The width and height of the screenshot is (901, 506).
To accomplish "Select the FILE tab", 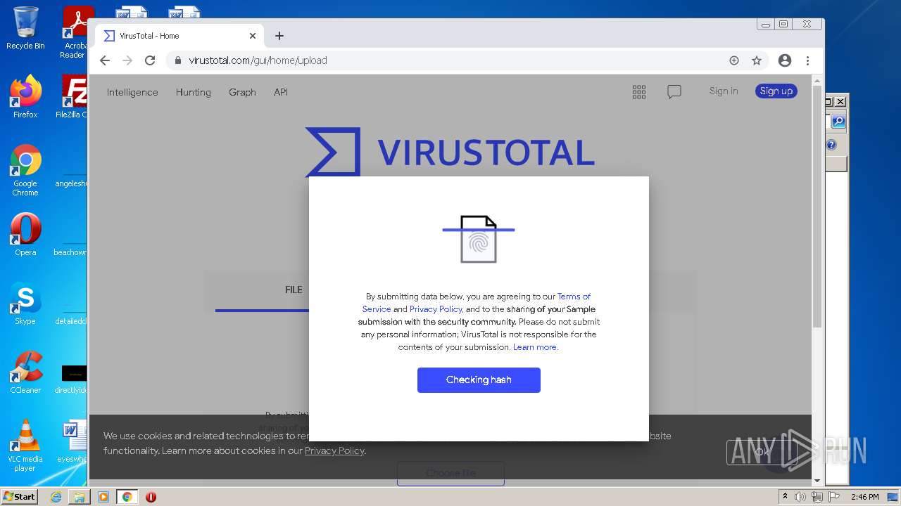I will click(x=294, y=290).
